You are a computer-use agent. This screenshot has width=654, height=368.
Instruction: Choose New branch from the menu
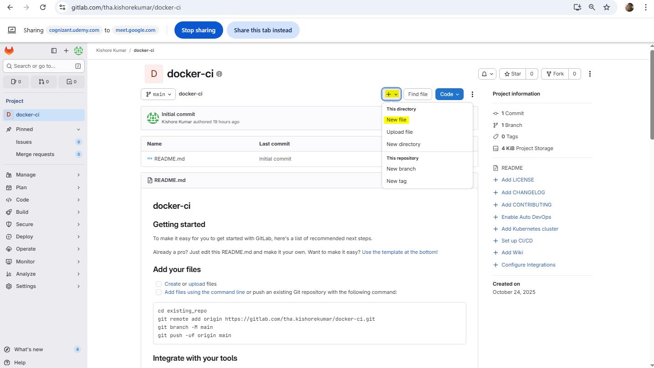tap(401, 169)
